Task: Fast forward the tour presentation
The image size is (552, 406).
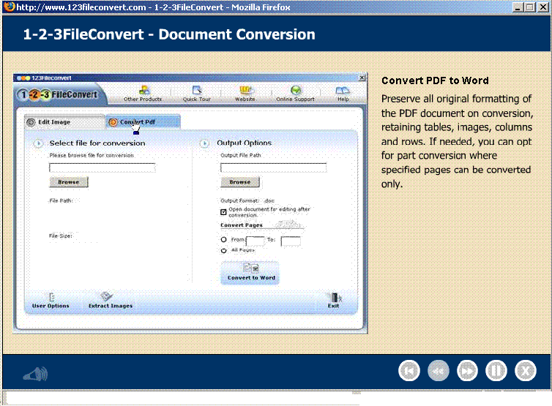Action: point(467,371)
